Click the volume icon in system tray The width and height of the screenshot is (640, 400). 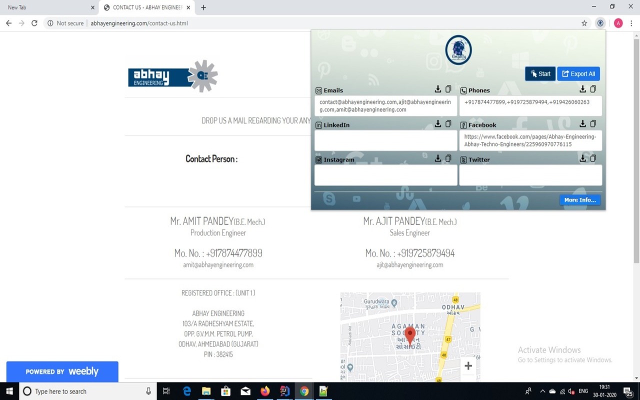pyautogui.click(x=572, y=391)
